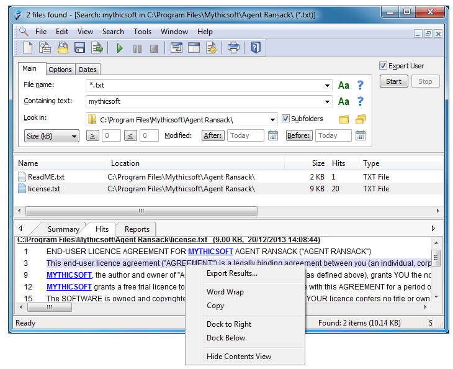Click the right tab scroll arrow in contents pane
The width and height of the screenshot is (453, 369).
pos(433,229)
